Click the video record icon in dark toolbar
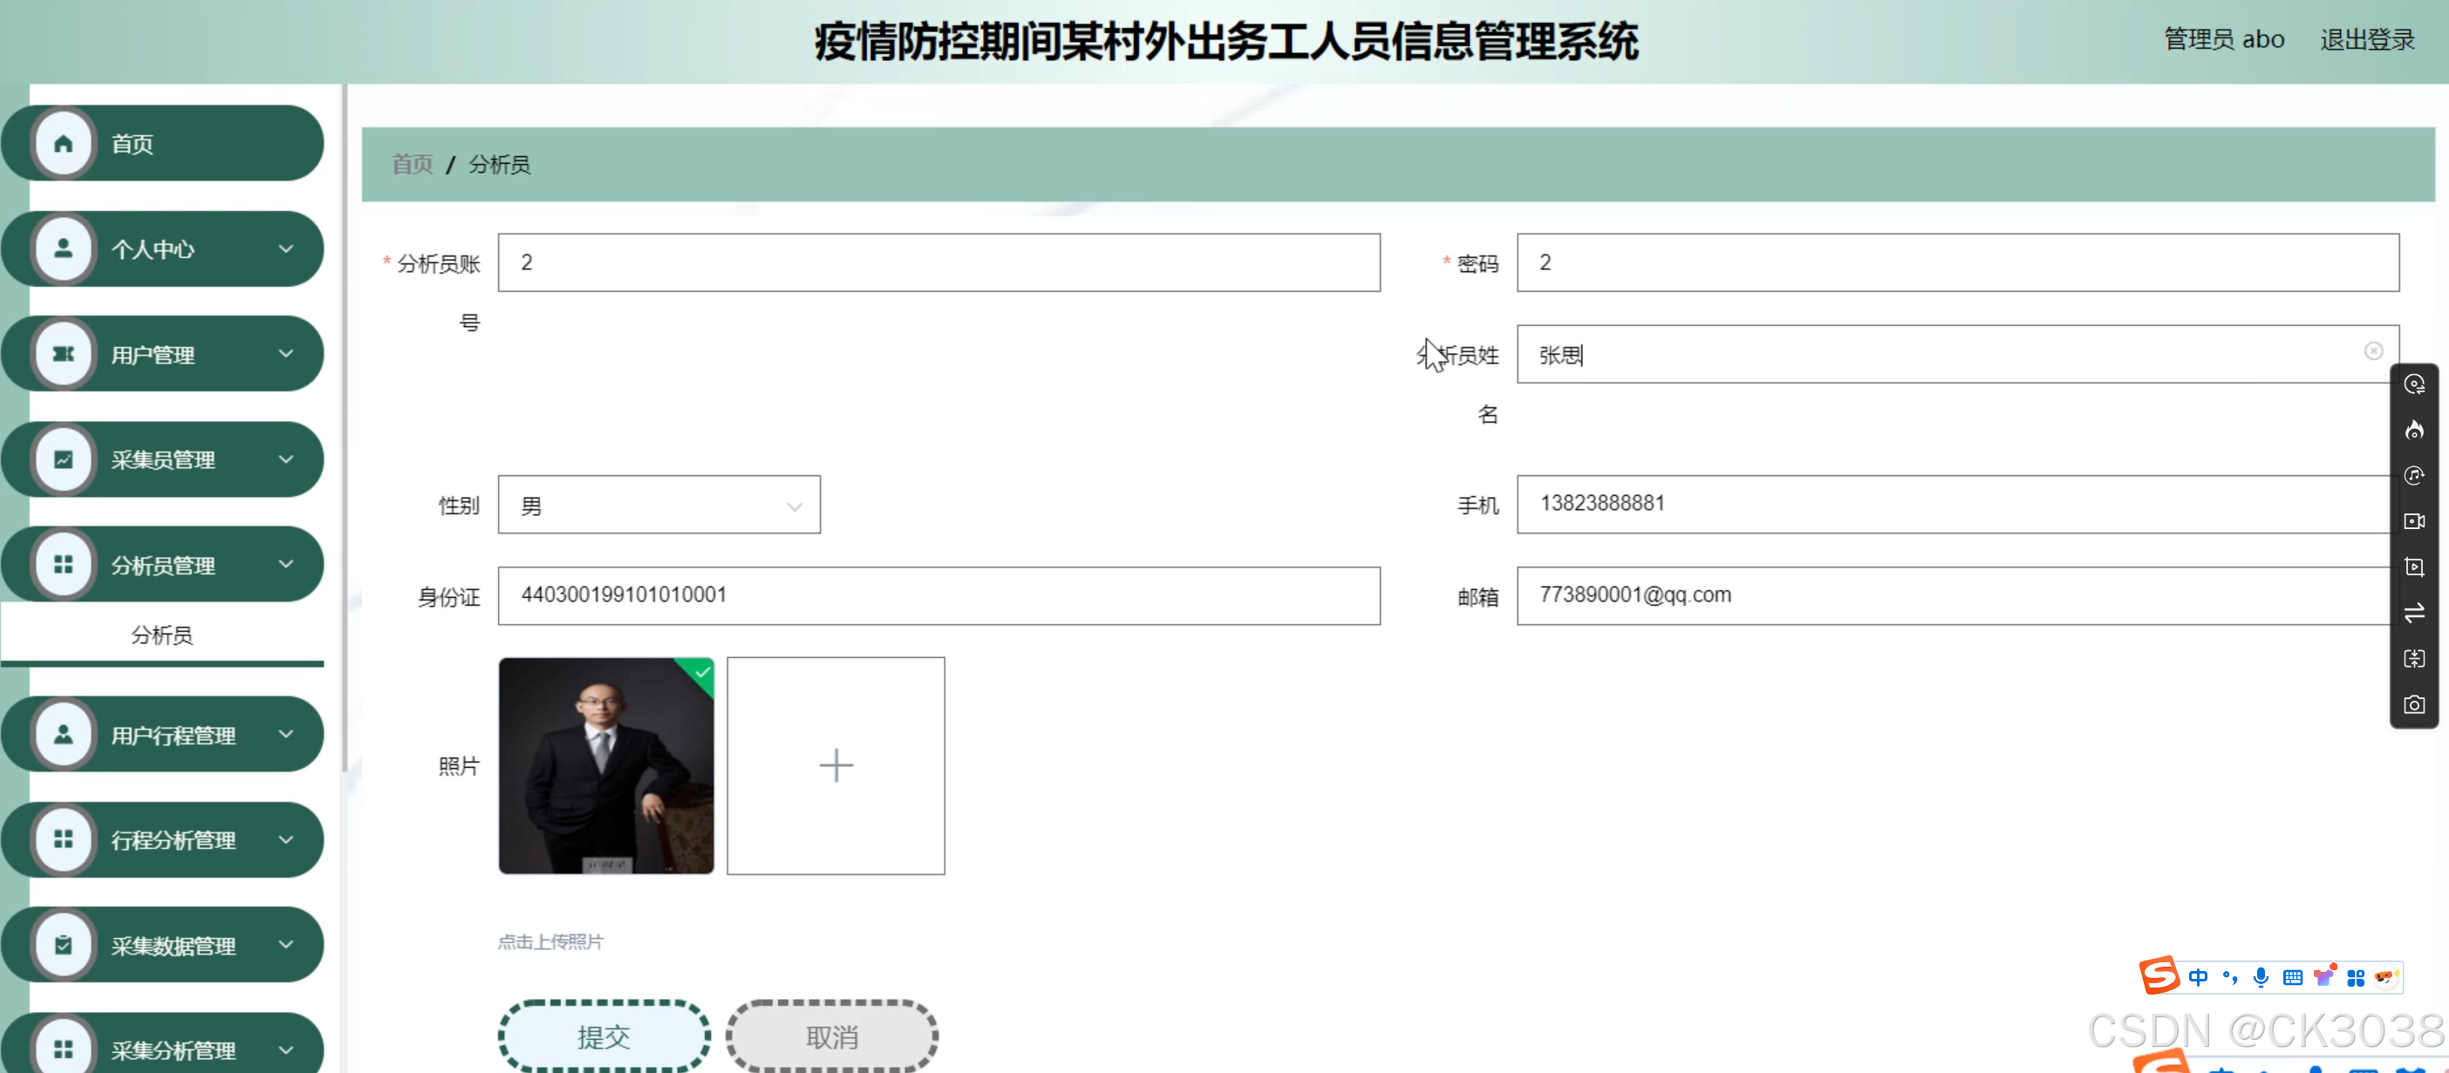Image resolution: width=2449 pixels, height=1073 pixels. click(2413, 522)
